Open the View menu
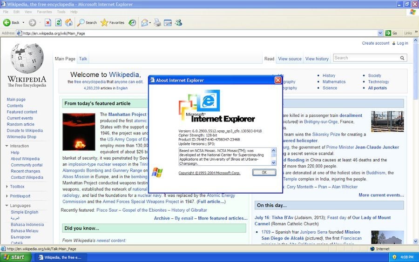Image resolution: width=419 pixels, height=262 pixels. [28, 12]
